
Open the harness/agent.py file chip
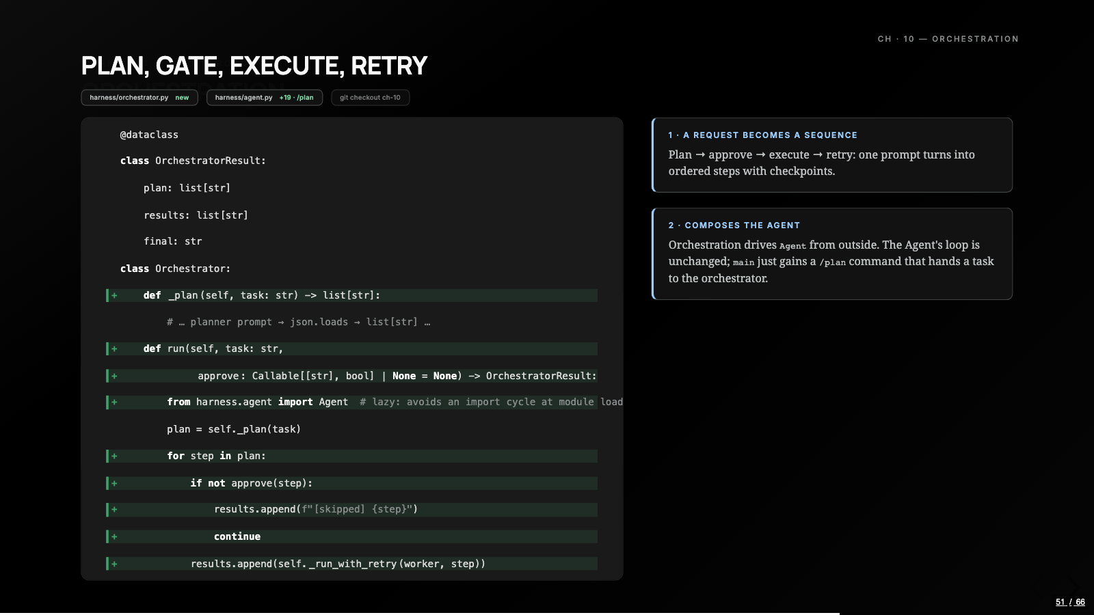[265, 98]
